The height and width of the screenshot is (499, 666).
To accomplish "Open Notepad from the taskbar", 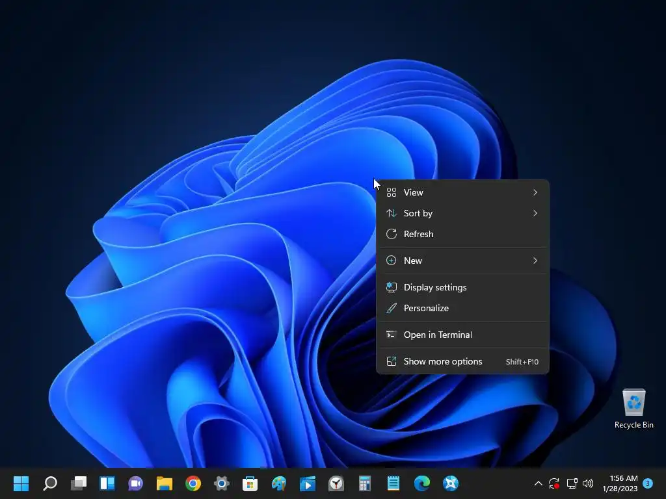I will point(393,483).
